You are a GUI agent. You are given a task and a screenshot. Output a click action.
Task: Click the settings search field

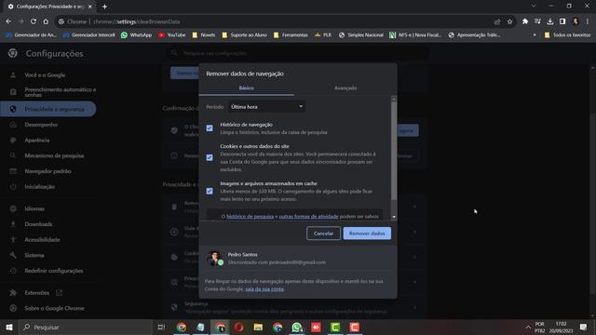(298, 54)
